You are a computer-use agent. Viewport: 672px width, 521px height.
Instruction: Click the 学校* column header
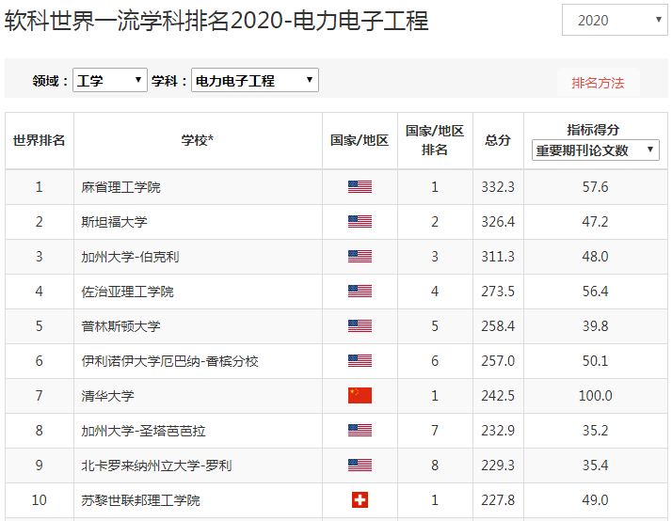point(198,140)
